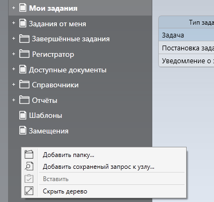The height and width of the screenshot is (202, 214).
Task: Select the Постановка зада… table row
Action: (x=186, y=48)
